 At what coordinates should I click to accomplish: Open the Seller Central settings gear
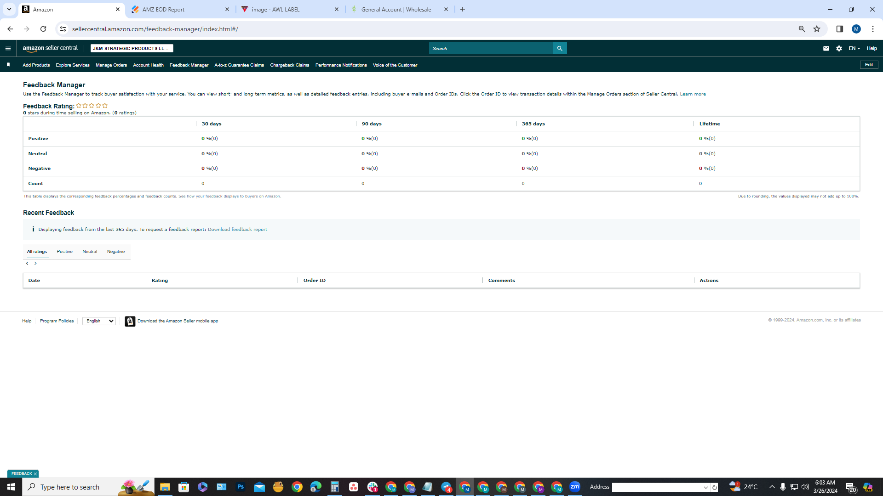[839, 48]
